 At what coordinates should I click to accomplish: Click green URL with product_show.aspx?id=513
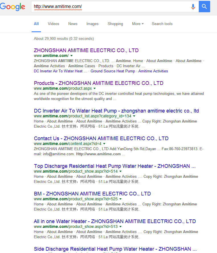click(x=76, y=227)
